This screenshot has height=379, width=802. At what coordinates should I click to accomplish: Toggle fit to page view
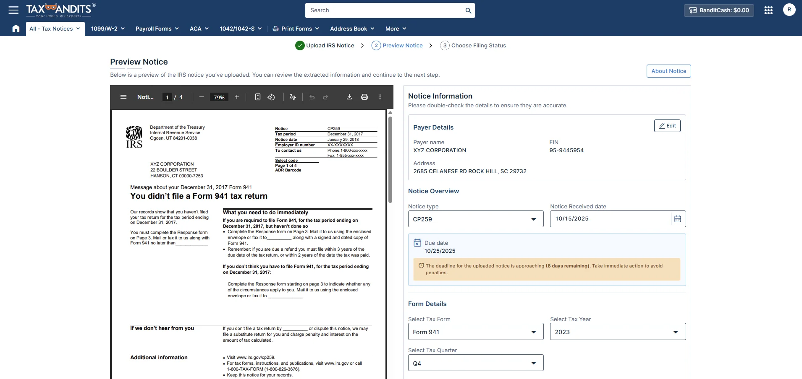pyautogui.click(x=258, y=97)
